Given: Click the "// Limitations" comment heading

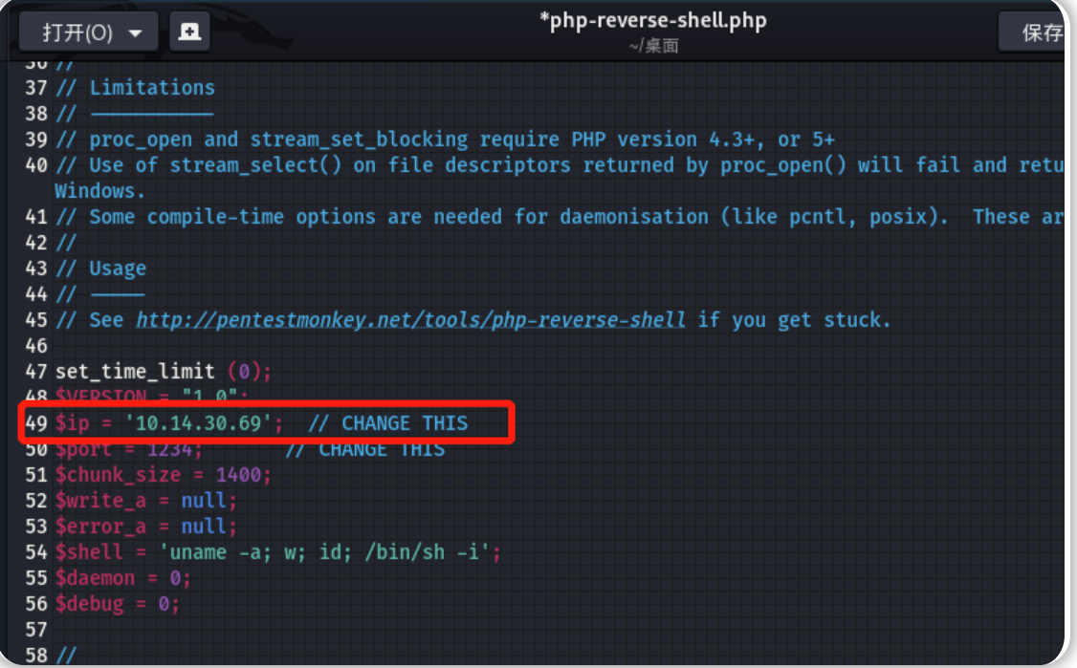Looking at the screenshot, I should pyautogui.click(x=135, y=88).
